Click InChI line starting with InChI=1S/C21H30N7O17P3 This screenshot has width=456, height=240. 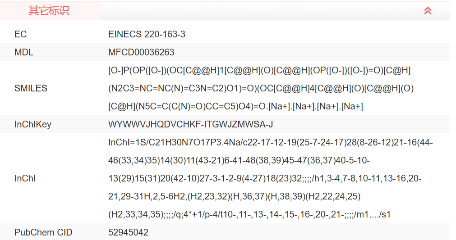(x=271, y=143)
